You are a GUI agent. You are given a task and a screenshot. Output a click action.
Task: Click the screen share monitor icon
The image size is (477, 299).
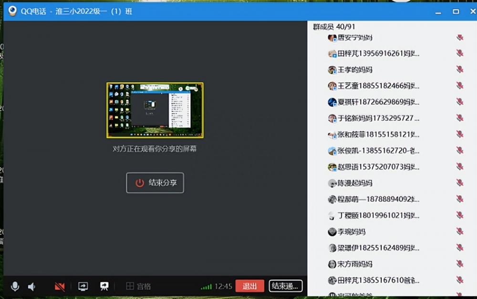[83, 286]
